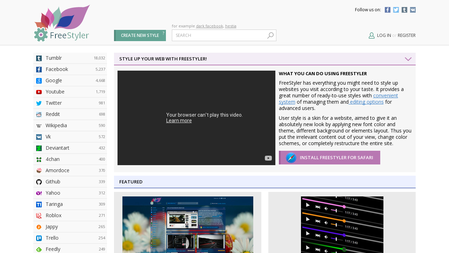Open Youtube styles category
The height and width of the screenshot is (253, 449).
click(70, 92)
